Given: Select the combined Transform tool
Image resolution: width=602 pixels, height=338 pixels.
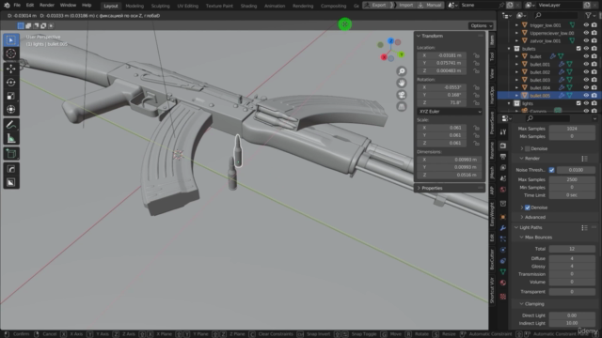Looking at the screenshot, I should (x=11, y=109).
